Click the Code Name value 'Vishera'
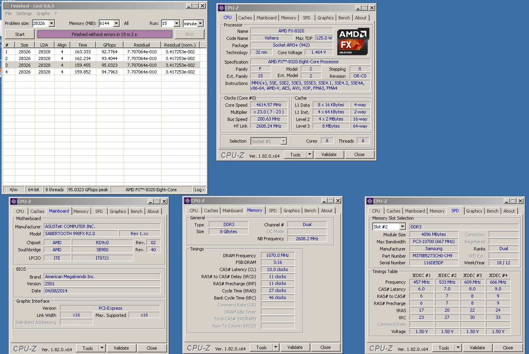This screenshot has width=529, height=354. (271, 38)
